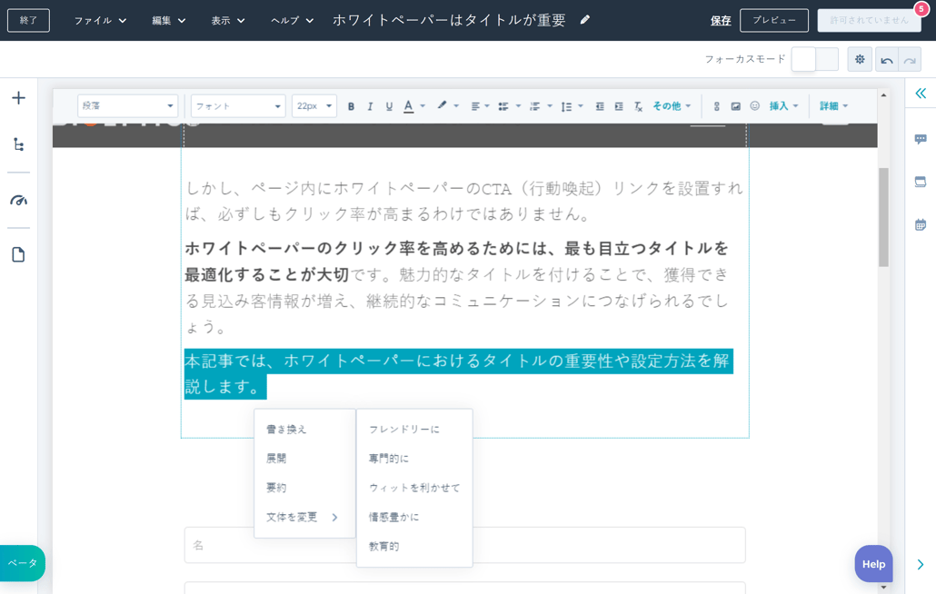Screen dimensions: 936x594
Task: Open line spacing options
Action: pos(572,106)
